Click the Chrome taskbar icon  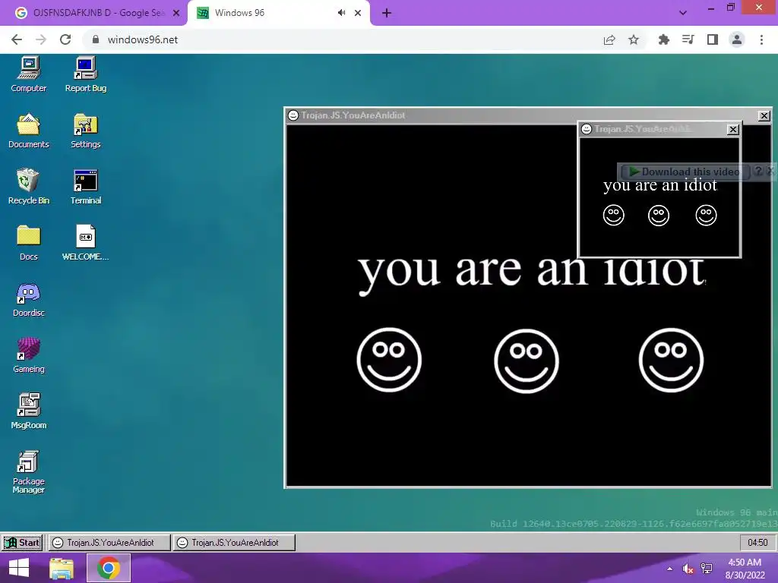point(108,568)
